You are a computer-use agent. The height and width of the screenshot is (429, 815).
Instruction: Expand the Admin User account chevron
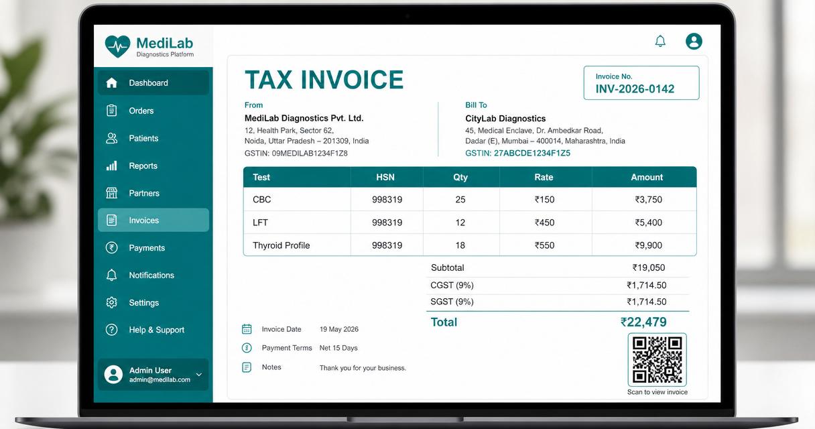(199, 375)
